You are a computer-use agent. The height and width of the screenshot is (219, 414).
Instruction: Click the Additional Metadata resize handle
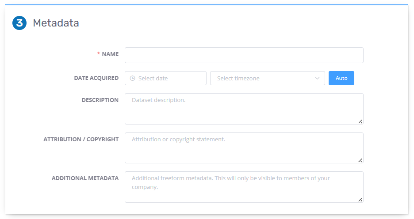(x=360, y=200)
